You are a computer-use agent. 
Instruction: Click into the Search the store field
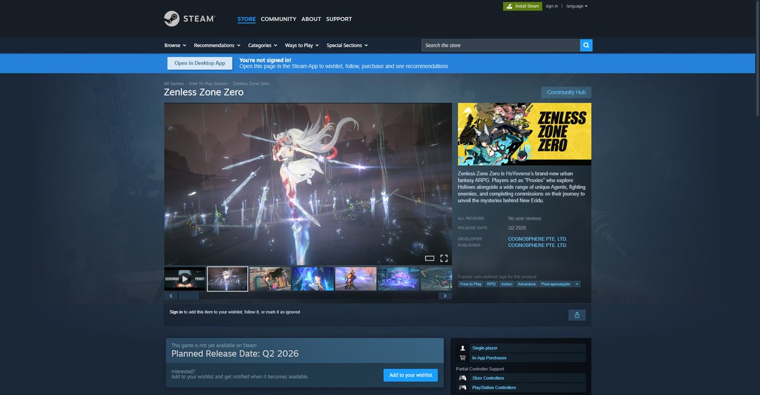tap(501, 46)
